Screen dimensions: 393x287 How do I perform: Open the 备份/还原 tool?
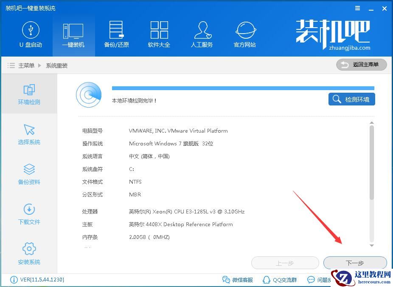[116, 35]
